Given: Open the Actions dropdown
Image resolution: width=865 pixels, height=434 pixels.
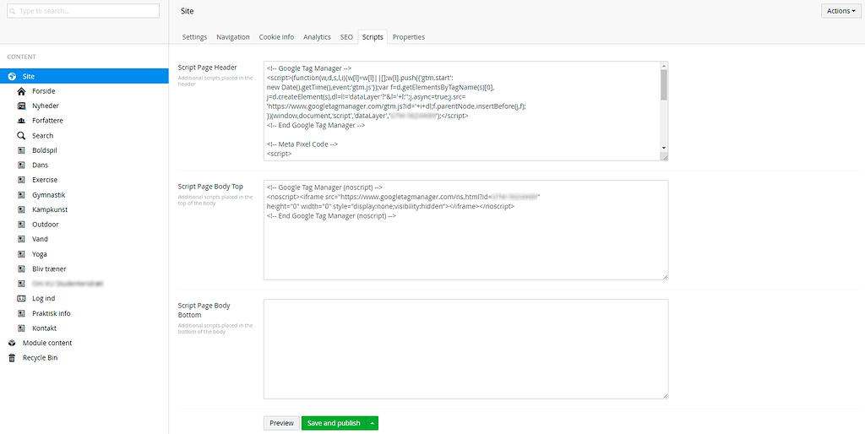Looking at the screenshot, I should pos(841,11).
